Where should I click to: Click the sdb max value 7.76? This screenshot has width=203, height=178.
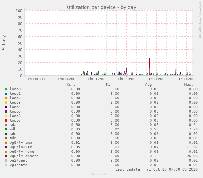tap(193, 129)
